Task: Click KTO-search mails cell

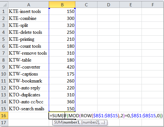Action: [x=28, y=109]
